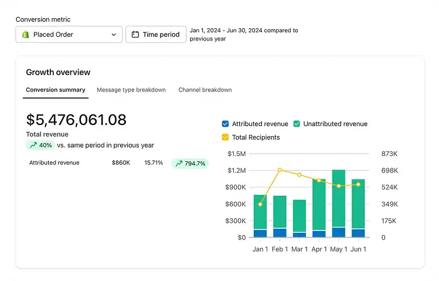
Task: Click the Feb 1 recipients line point
Action: click(280, 170)
